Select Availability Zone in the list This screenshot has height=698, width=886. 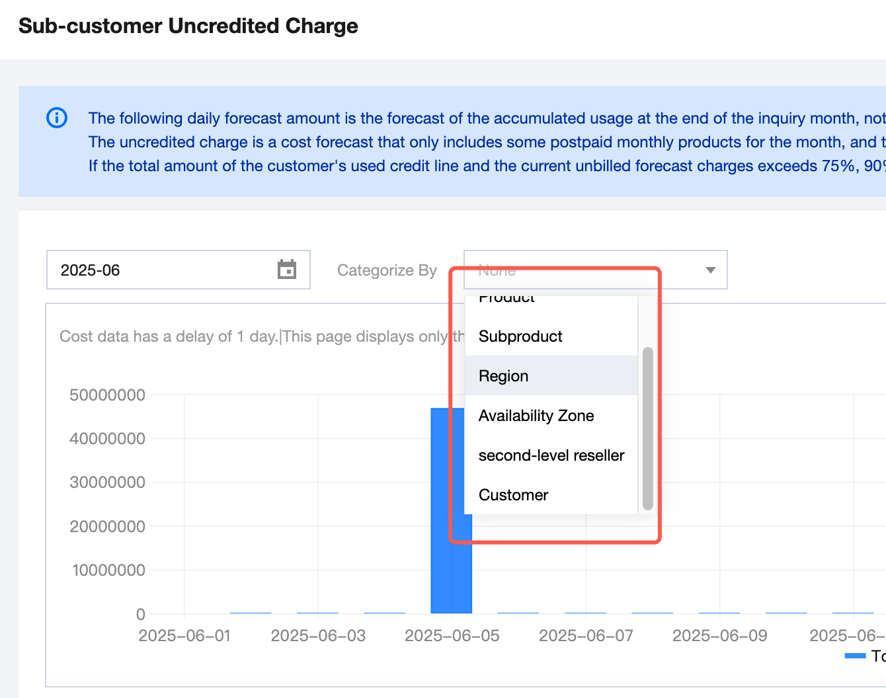(x=536, y=416)
